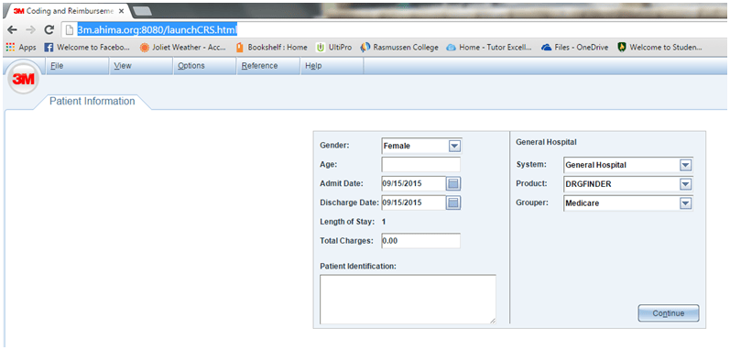Click browser forward arrow
The height and width of the screenshot is (350, 730).
30,30
